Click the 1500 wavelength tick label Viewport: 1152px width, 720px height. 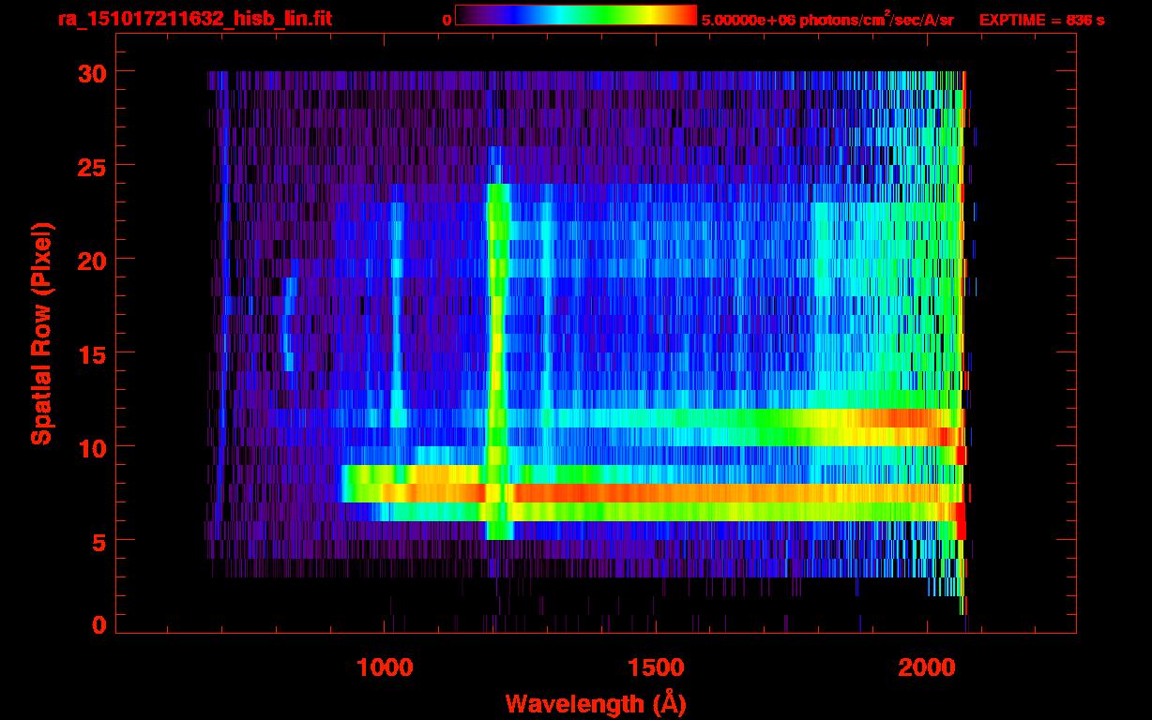[655, 667]
